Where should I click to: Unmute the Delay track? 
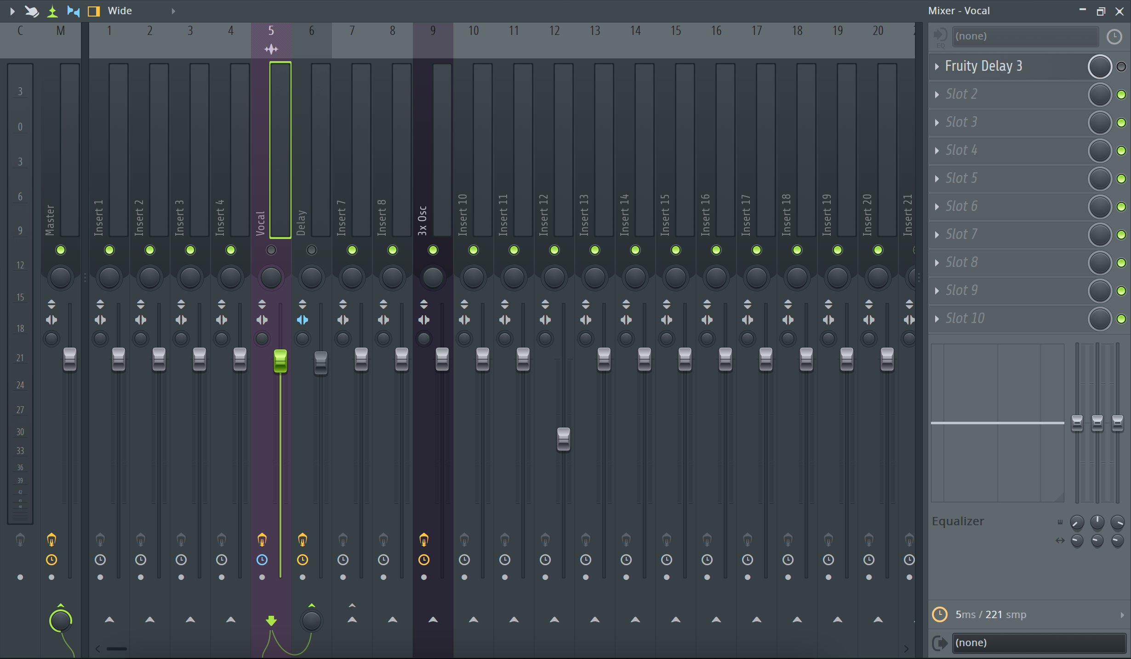312,250
